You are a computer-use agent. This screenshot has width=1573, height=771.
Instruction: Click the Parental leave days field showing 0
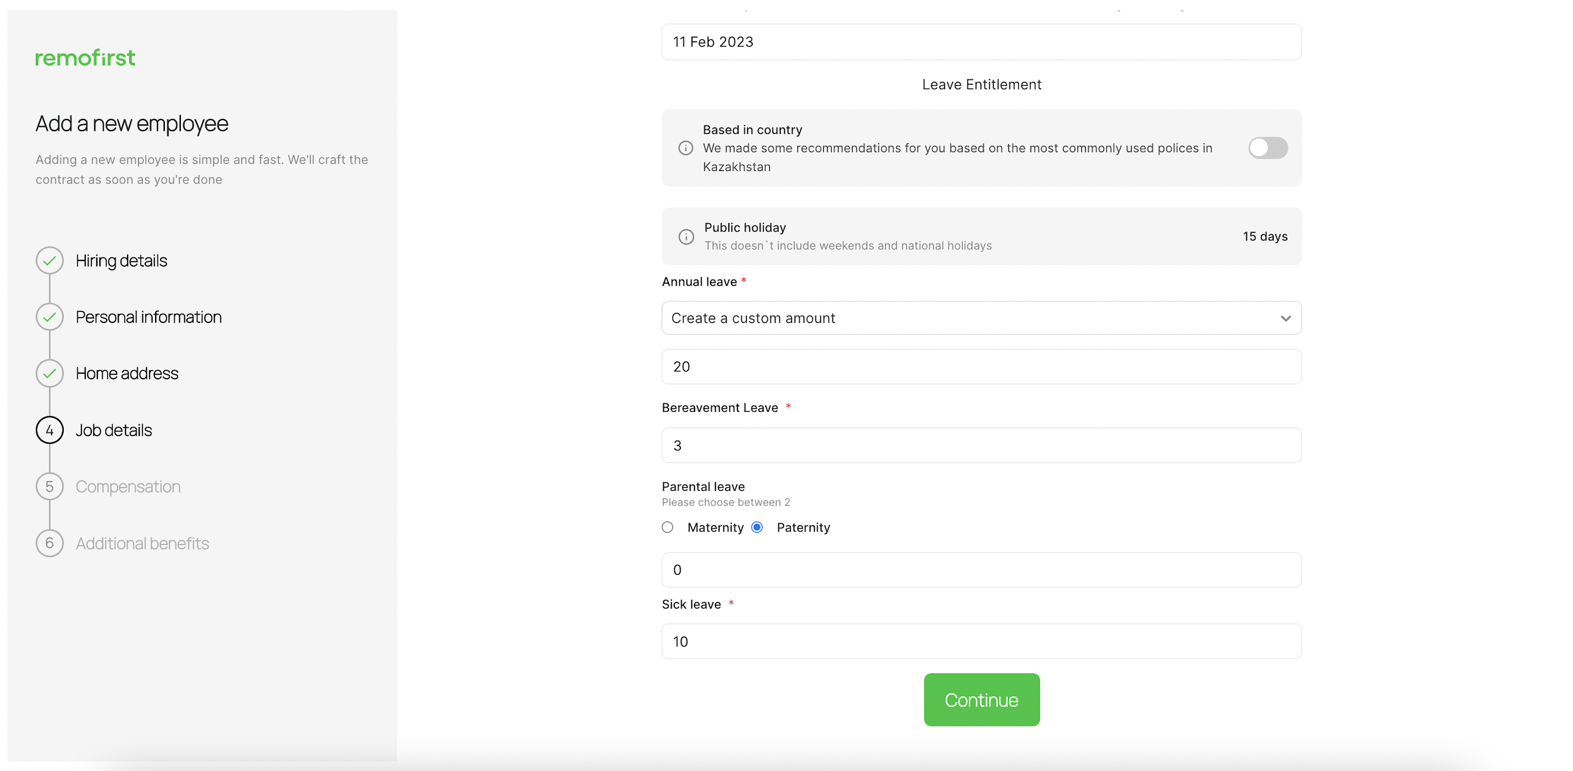pos(981,571)
